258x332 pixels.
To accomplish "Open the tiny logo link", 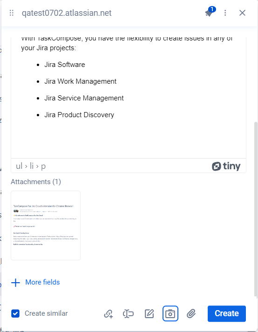I will (x=226, y=166).
